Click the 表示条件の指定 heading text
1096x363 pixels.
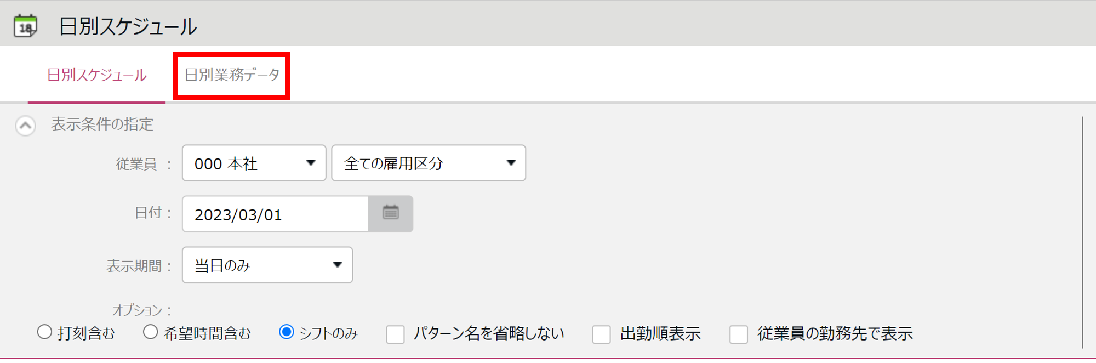tap(102, 124)
